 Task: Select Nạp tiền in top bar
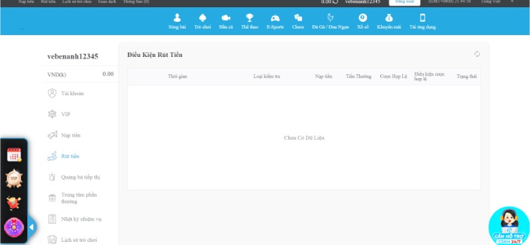[26, 2]
